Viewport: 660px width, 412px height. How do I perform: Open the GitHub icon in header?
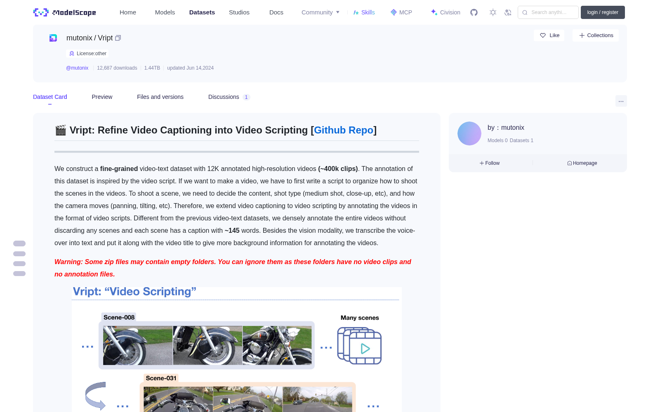[474, 12]
